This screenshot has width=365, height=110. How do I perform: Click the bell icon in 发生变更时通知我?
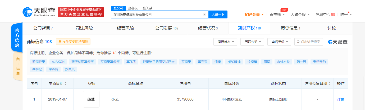pyautogui.click(x=60, y=42)
